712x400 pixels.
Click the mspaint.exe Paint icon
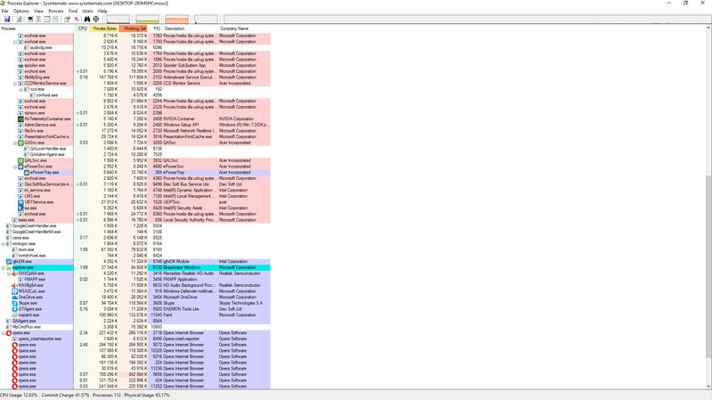[14, 314]
